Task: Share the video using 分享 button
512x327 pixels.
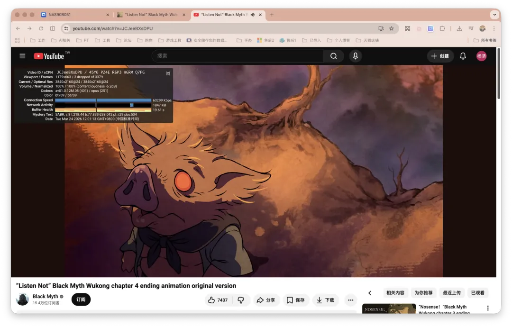Action: click(266, 300)
